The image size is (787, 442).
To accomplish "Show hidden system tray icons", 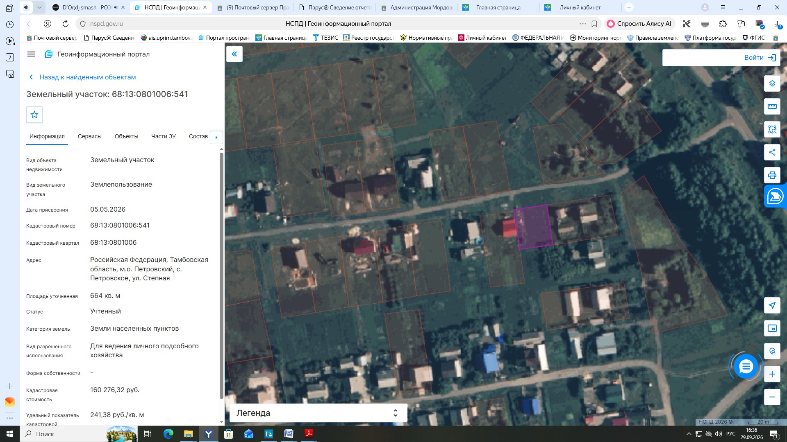I will [689, 434].
